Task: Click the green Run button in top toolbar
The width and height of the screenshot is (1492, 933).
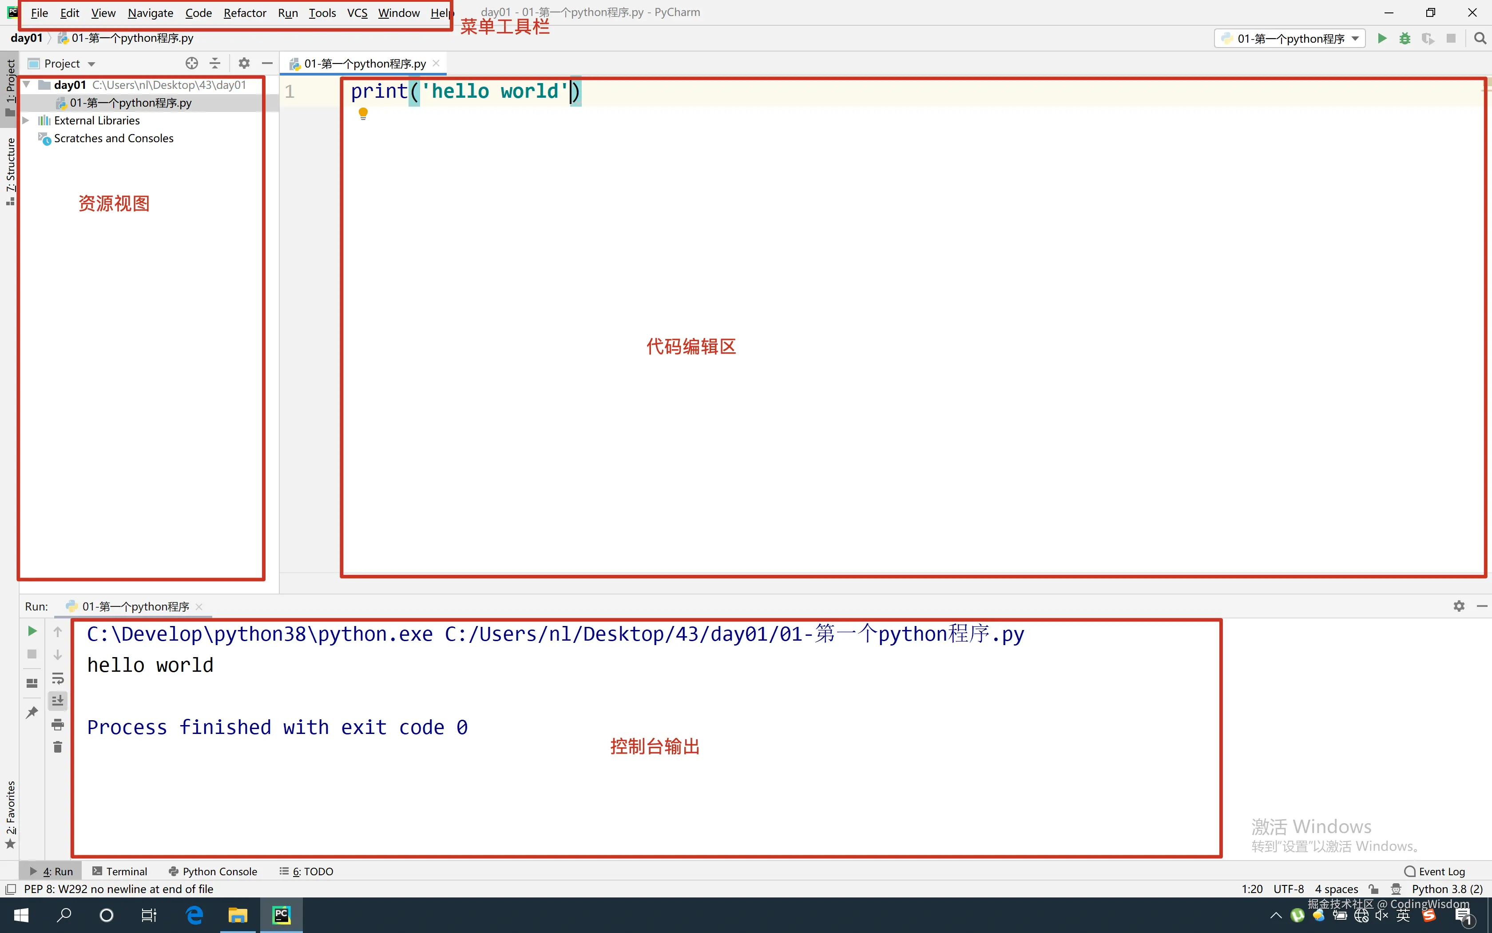Action: click(x=1381, y=38)
